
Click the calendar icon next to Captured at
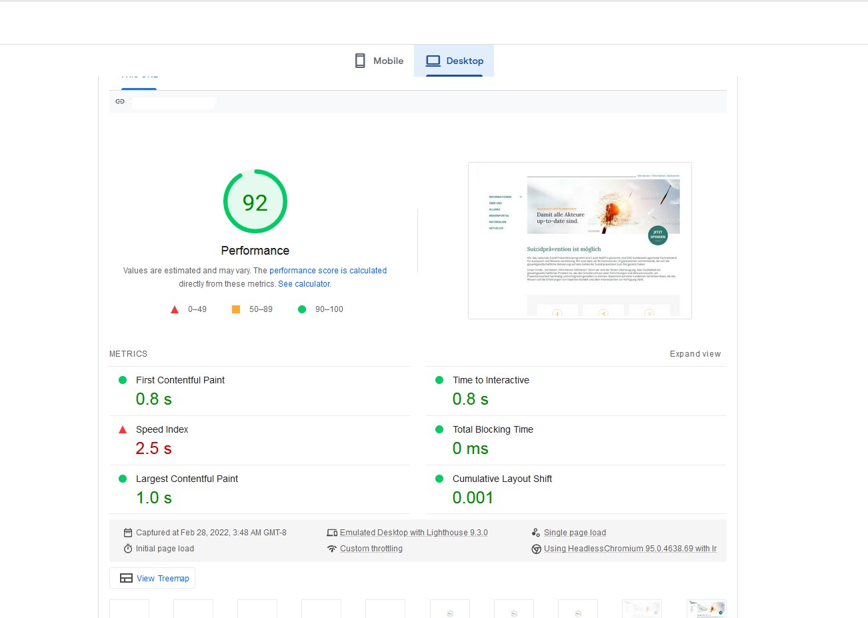click(x=128, y=533)
